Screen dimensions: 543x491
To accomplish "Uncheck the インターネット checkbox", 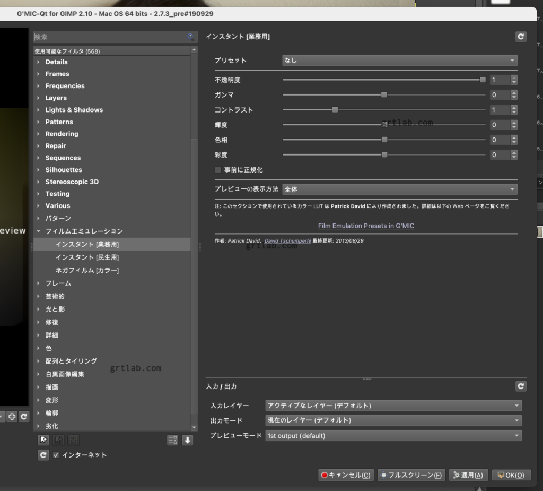I will coord(56,454).
